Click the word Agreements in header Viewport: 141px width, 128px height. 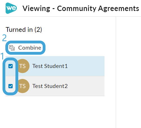[x=119, y=9]
